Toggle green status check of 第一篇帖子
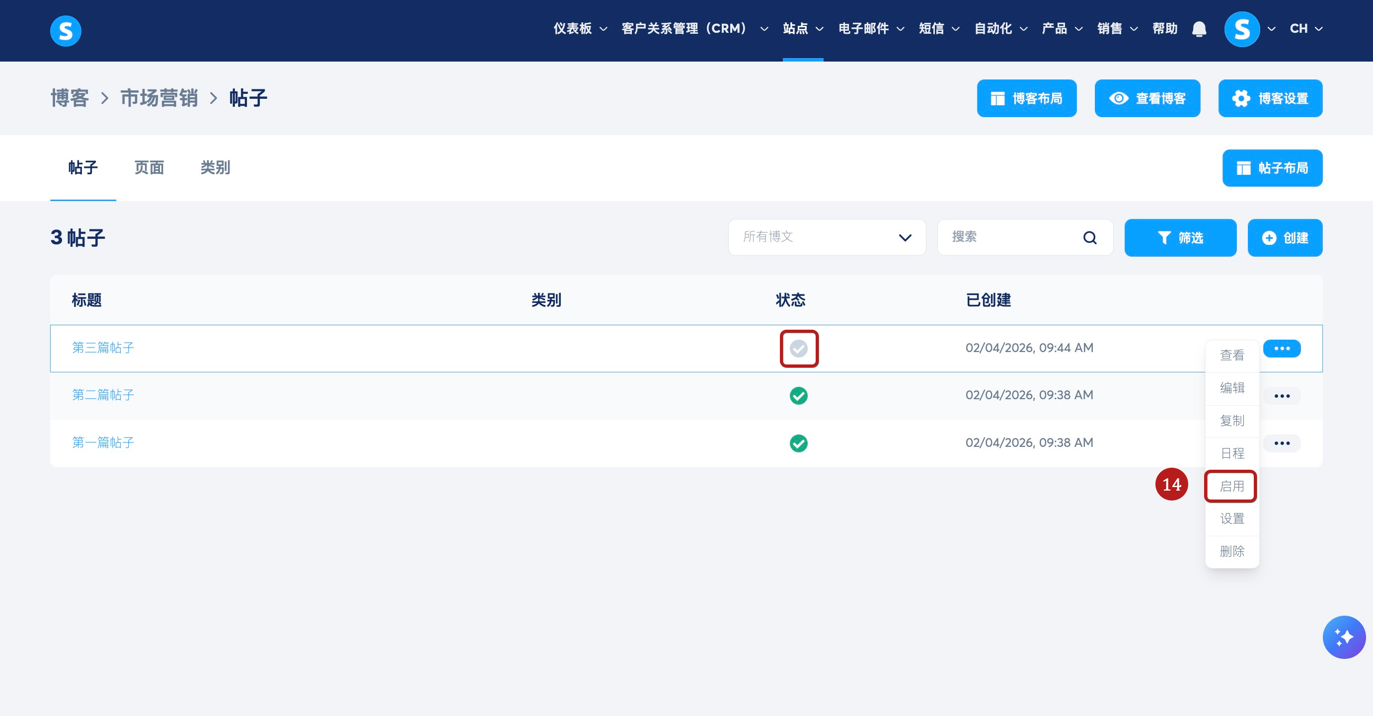The image size is (1373, 716). pyautogui.click(x=798, y=443)
